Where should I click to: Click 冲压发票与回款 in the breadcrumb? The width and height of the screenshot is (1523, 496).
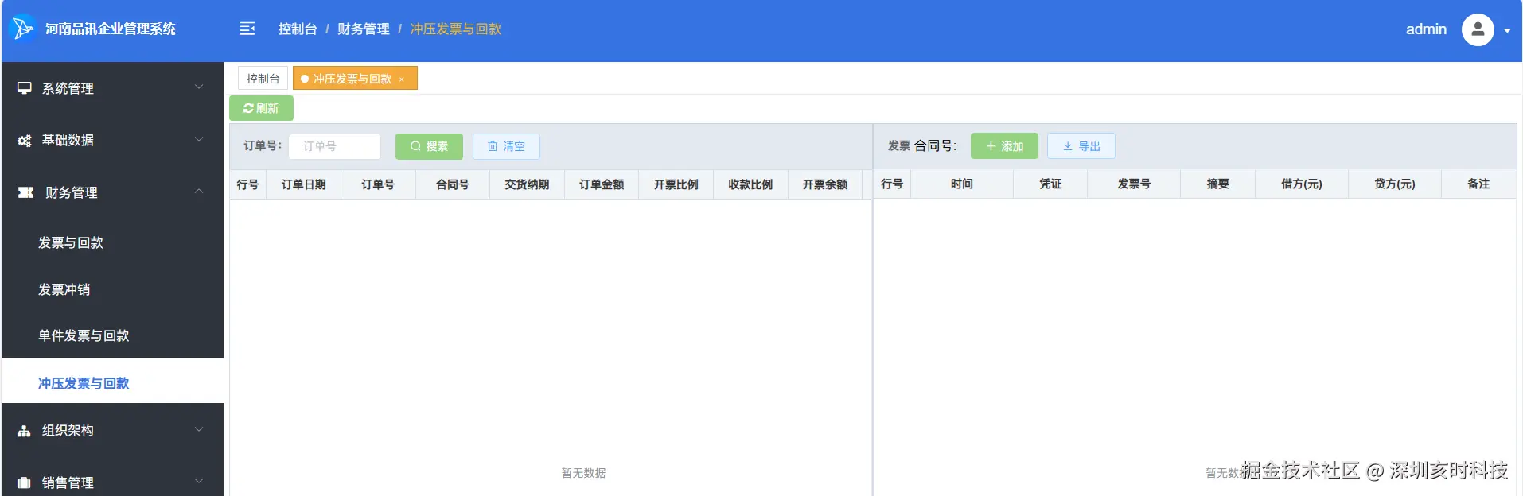tap(456, 29)
